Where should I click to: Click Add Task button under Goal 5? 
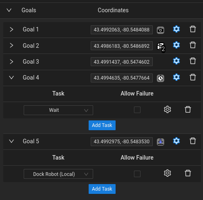(102, 189)
